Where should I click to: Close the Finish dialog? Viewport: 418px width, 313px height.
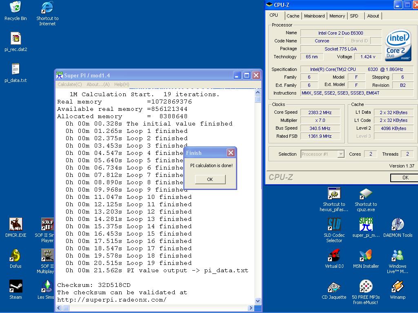(231, 153)
